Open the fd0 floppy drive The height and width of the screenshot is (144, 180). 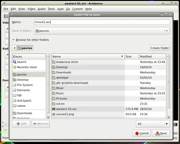(19, 95)
